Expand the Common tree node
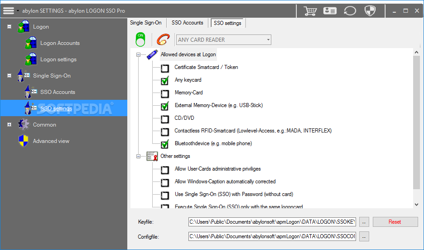Viewport: 424px width, 250px height. [x=9, y=125]
